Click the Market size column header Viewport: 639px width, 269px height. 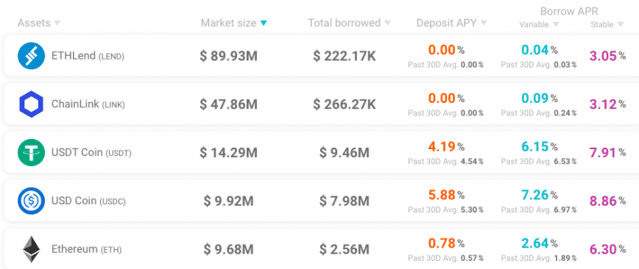(x=228, y=24)
